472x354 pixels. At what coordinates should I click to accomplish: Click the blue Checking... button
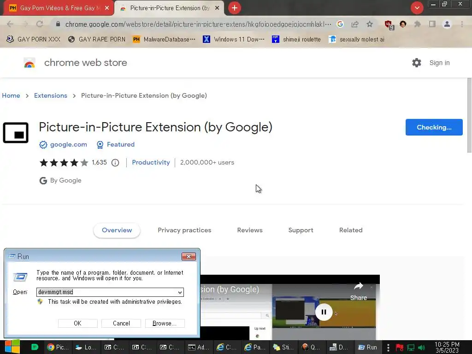[434, 127]
